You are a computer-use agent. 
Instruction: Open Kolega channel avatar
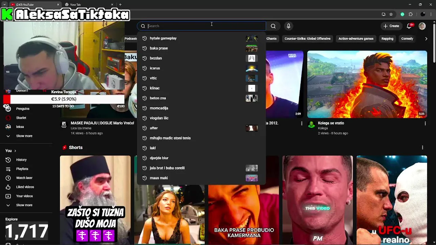311,125
